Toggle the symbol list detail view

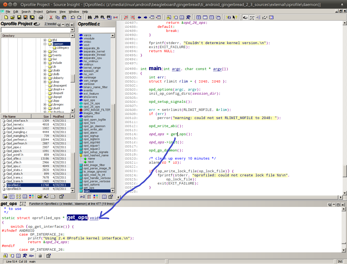click(x=89, y=197)
